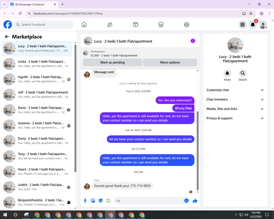Open the Marketplace storefront icon in navigation
The image size is (274, 219).
[x=161, y=25]
